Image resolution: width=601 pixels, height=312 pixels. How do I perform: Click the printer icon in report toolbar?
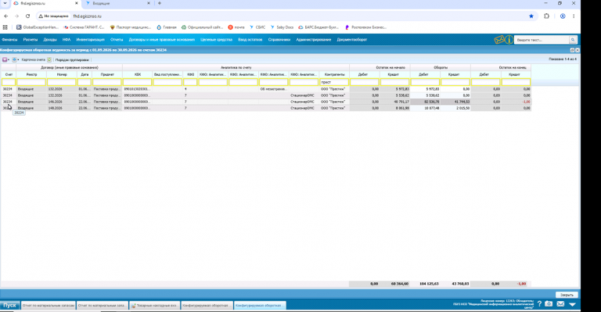(x=14, y=59)
